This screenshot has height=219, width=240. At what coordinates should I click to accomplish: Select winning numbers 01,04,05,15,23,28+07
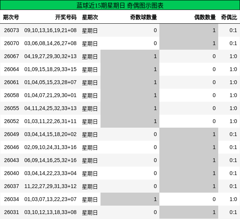pyautogui.click(x=50, y=82)
